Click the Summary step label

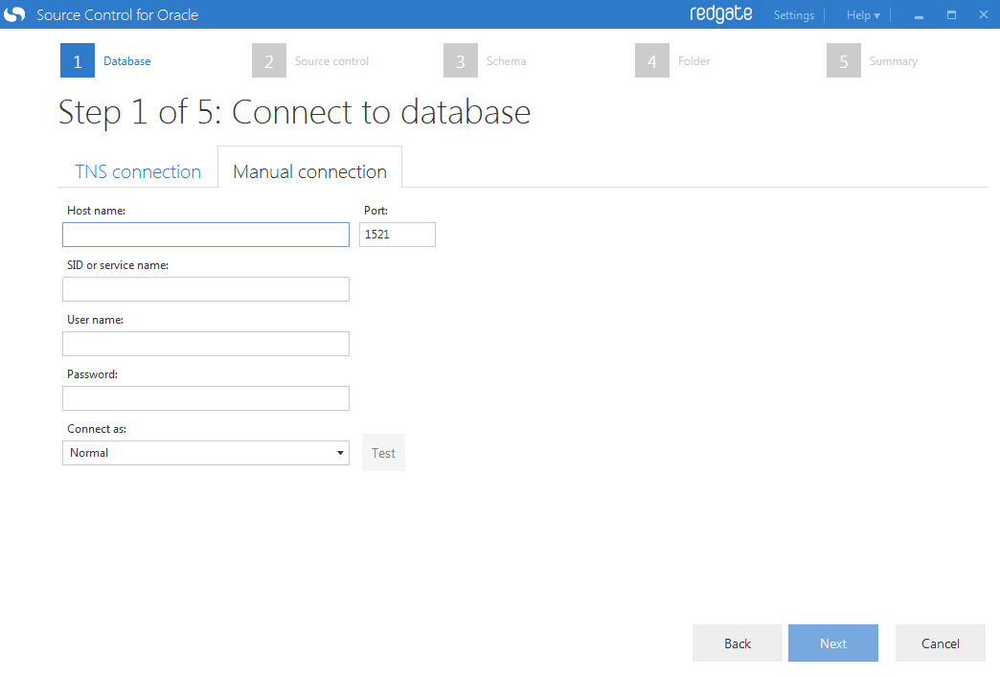pos(893,61)
